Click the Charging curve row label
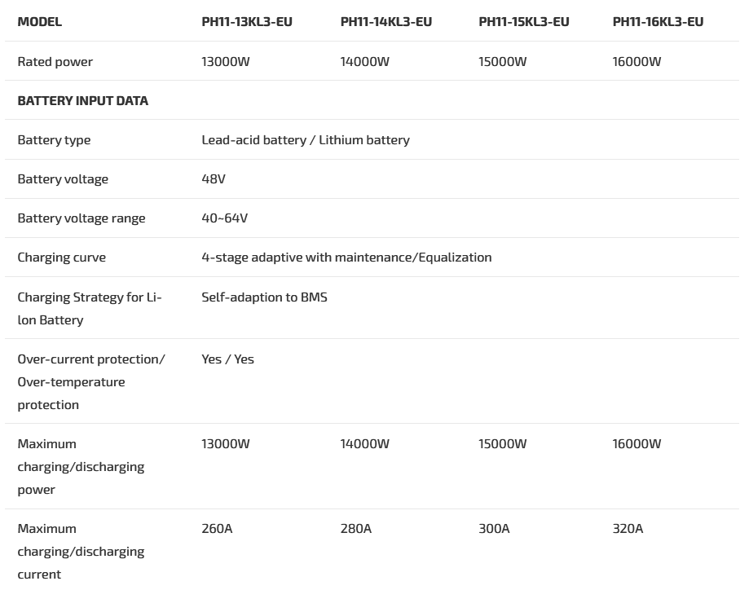This screenshot has width=740, height=590. [62, 258]
